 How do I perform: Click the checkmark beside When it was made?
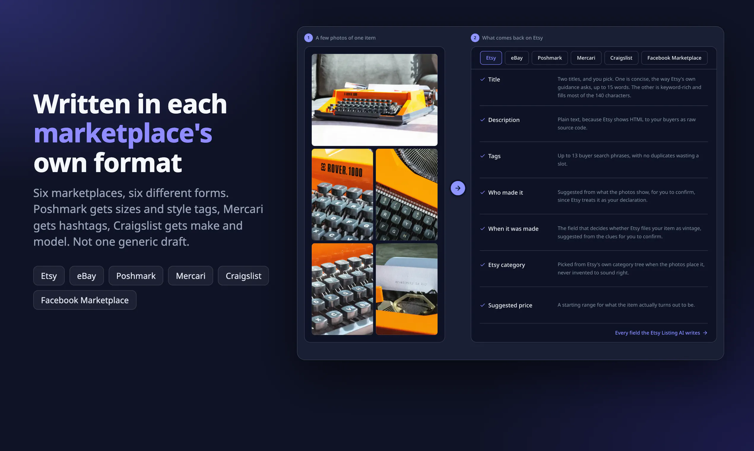482,228
